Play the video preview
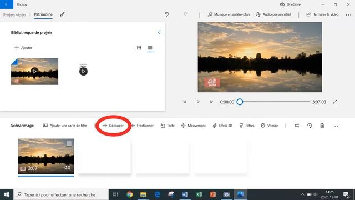This screenshot has width=355, height=200. [x=198, y=102]
